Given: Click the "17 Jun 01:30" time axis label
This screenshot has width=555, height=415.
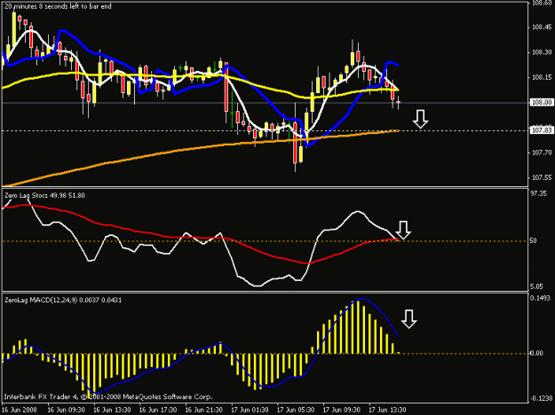Looking at the screenshot, I should [250, 410].
